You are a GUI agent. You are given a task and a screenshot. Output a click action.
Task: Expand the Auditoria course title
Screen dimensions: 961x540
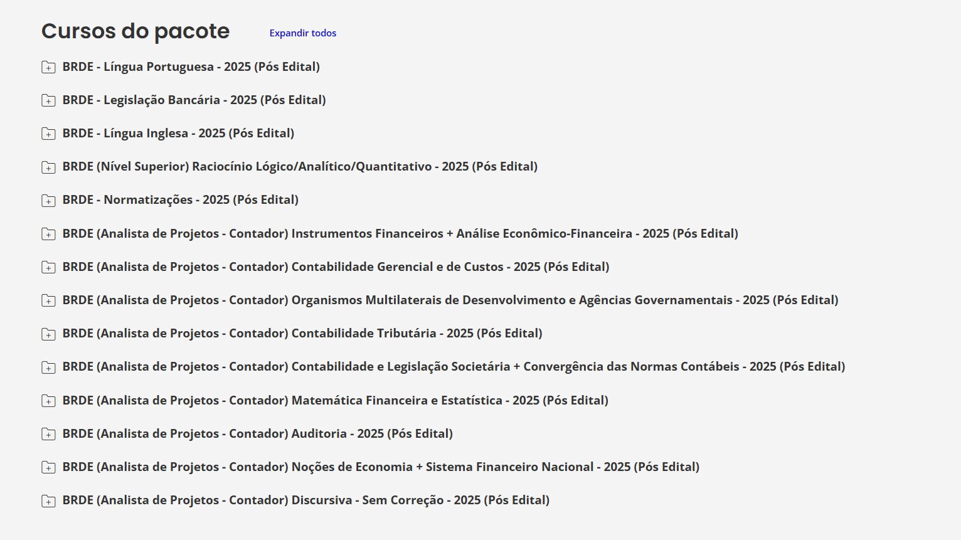coord(257,433)
